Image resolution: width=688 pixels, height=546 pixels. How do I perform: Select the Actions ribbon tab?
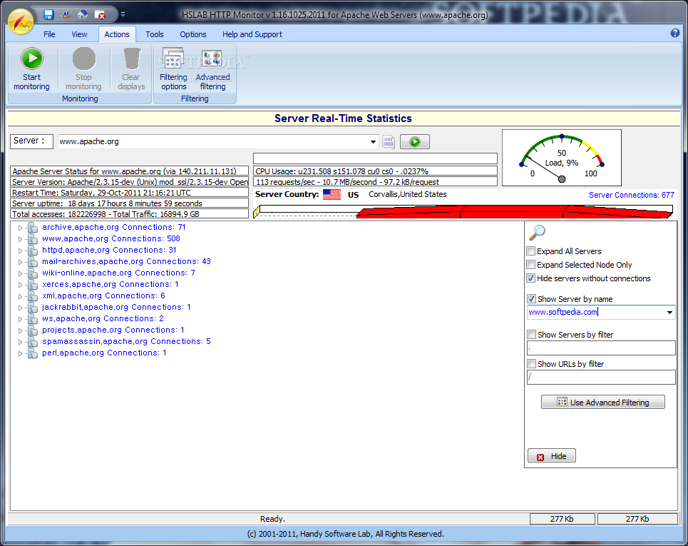click(x=117, y=34)
